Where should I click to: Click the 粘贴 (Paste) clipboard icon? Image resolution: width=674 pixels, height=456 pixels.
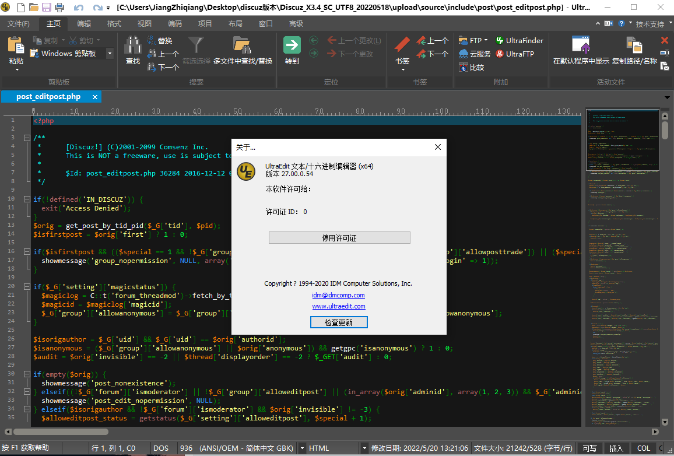tap(16, 46)
